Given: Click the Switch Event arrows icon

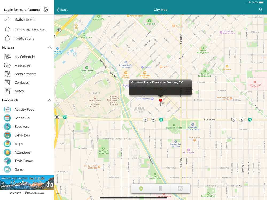Looking at the screenshot, I should [7, 19].
